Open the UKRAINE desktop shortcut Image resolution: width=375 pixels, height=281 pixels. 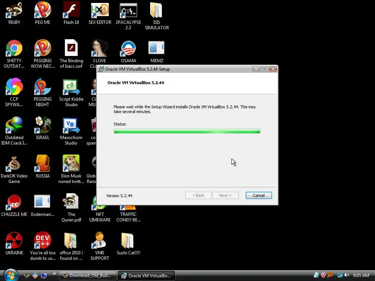pos(14,244)
